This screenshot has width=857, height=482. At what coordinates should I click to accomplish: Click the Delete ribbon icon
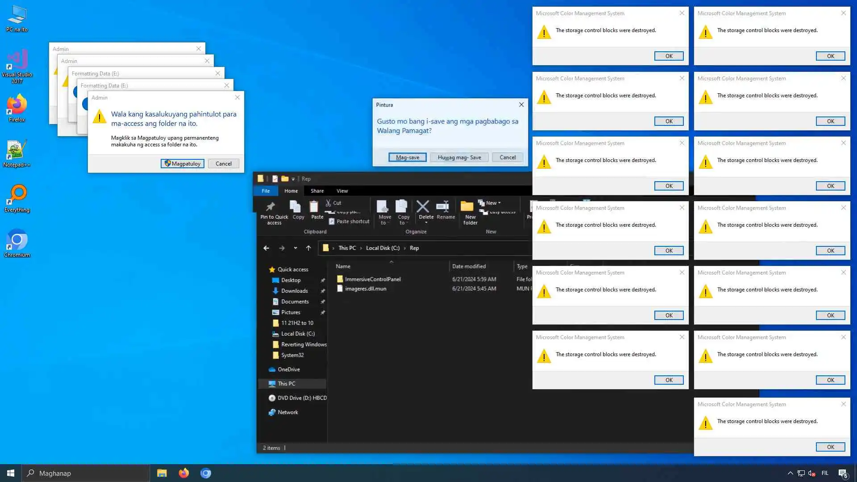click(423, 207)
